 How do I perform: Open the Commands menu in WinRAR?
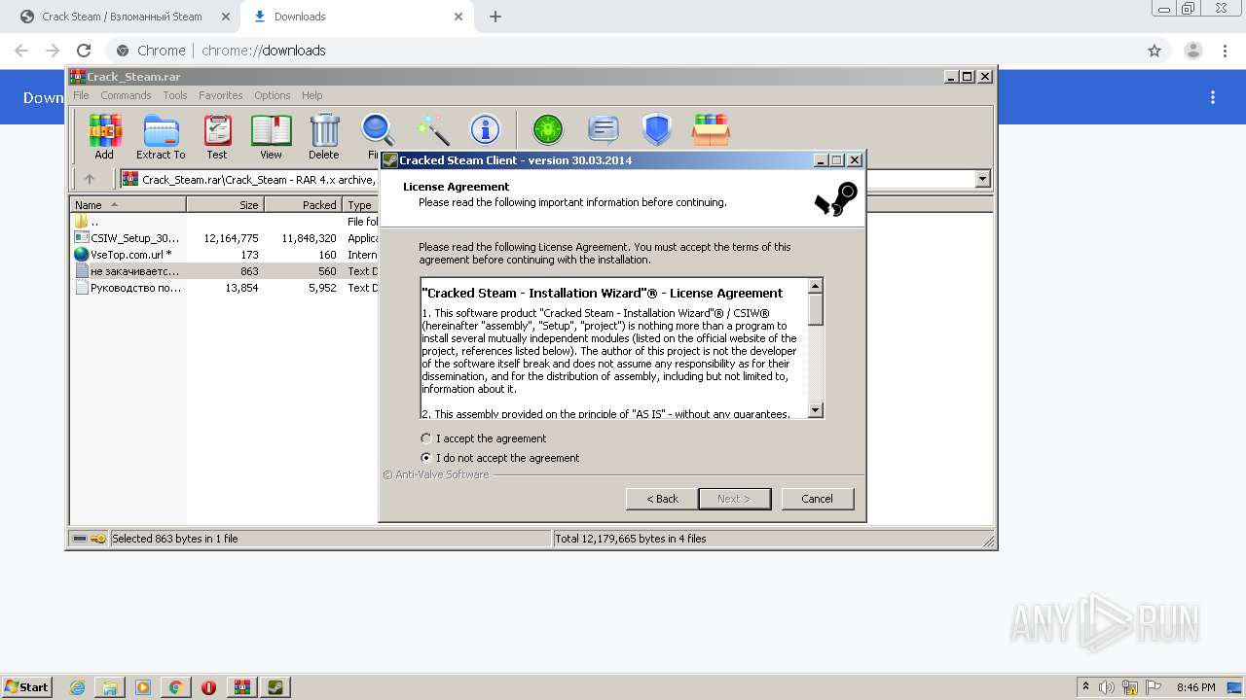pos(126,95)
